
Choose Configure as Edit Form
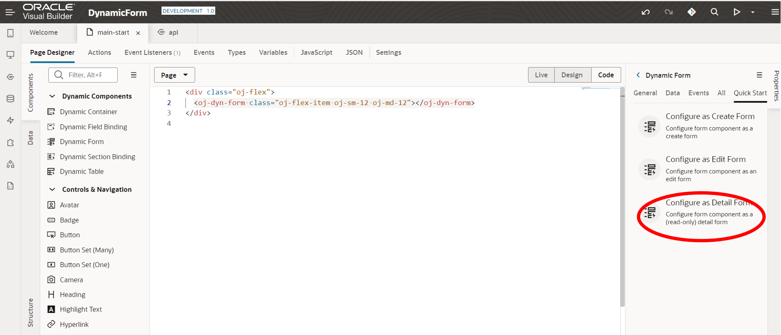[705, 159]
